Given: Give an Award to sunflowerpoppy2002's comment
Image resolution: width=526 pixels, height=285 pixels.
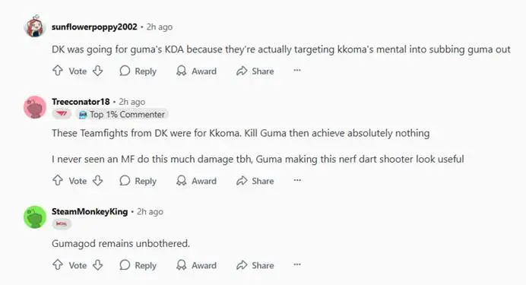Looking at the screenshot, I should pos(197,71).
